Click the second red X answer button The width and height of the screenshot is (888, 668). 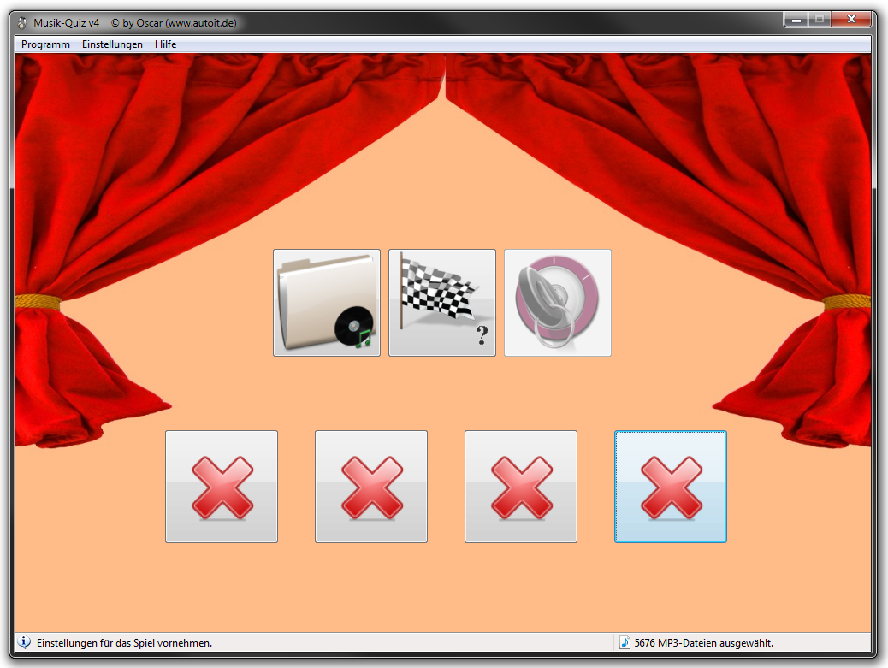point(371,487)
